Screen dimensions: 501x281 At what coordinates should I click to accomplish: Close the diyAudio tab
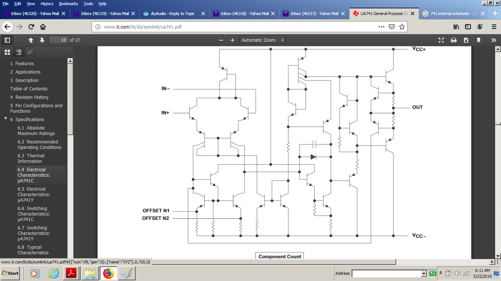203,14
